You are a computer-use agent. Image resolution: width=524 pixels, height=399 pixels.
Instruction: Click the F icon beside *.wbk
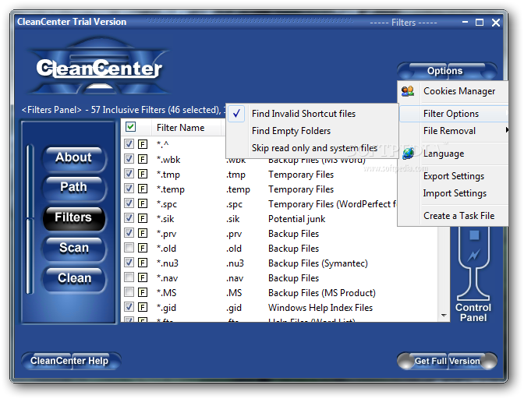[x=143, y=159]
